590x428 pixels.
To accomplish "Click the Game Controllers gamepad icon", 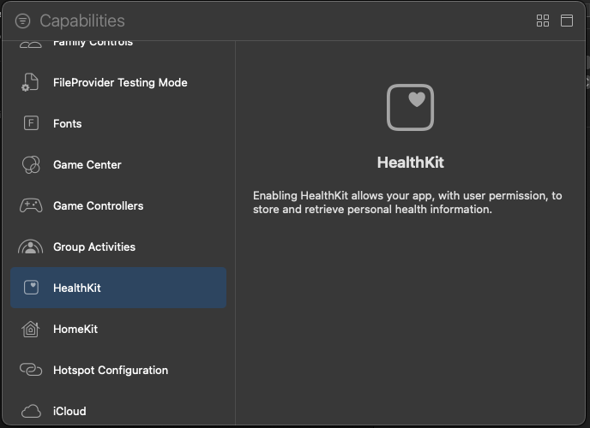I will point(31,205).
